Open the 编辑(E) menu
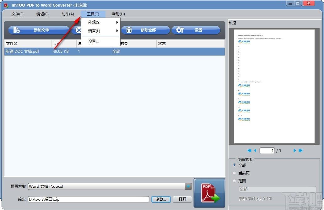 tap(42, 14)
